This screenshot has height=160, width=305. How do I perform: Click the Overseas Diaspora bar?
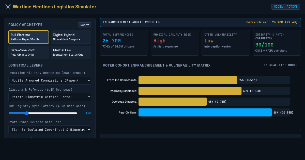point(173,102)
